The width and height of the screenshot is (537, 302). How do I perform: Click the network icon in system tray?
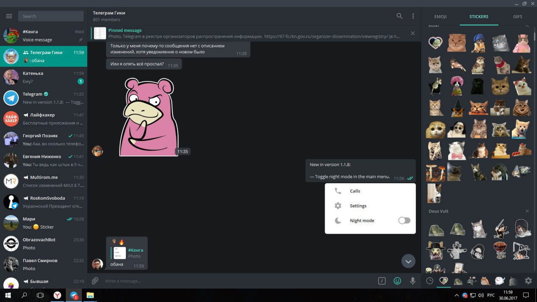pos(473,295)
